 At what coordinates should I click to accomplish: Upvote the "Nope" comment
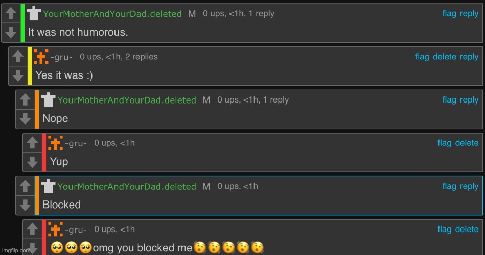pos(25,100)
